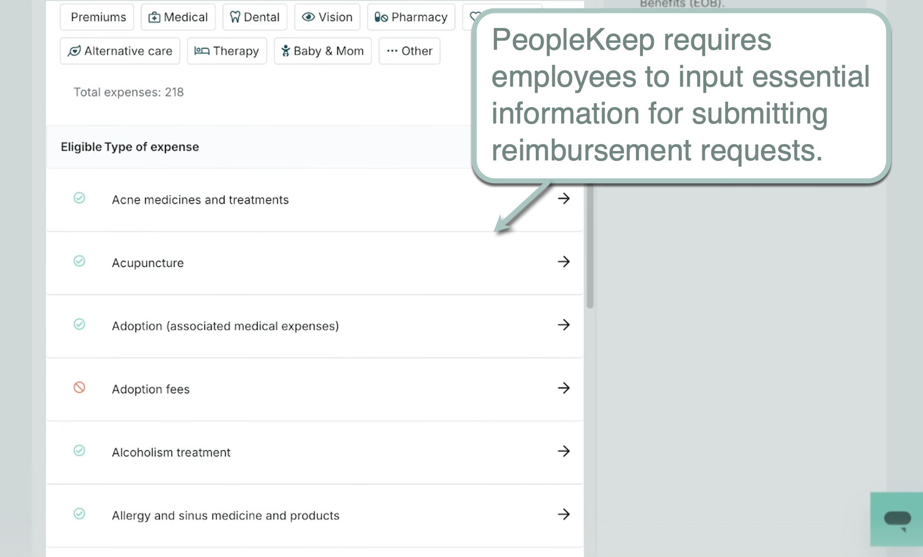Select 'Alcoholism treatment' expense text

click(x=171, y=452)
